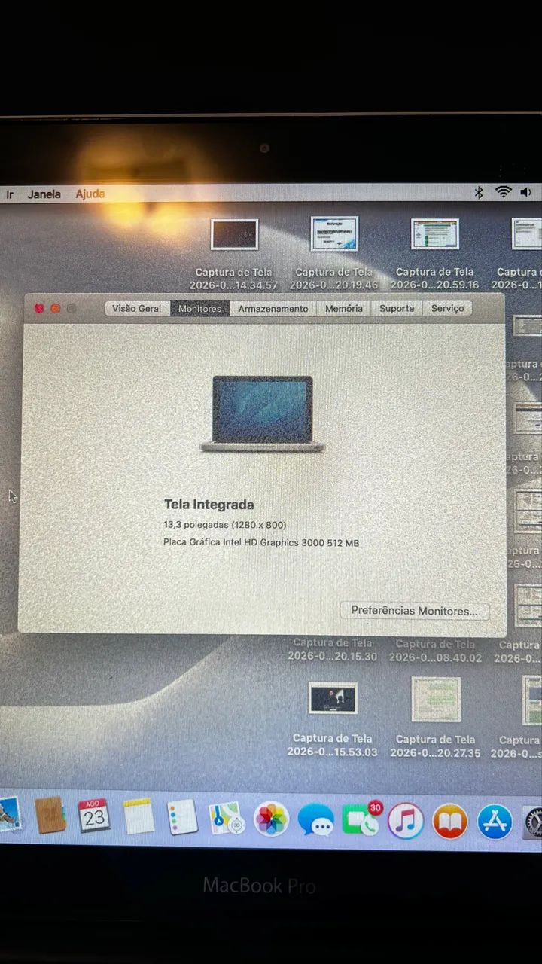Launch the Maps app from the Dock
The width and height of the screenshot is (542, 964).
tap(227, 819)
